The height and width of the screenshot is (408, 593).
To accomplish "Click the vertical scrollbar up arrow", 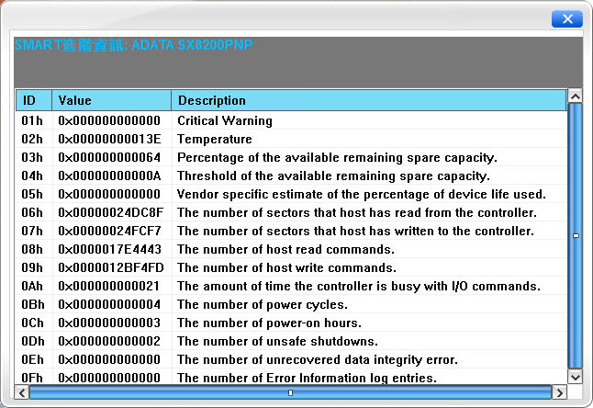I will coord(576,96).
